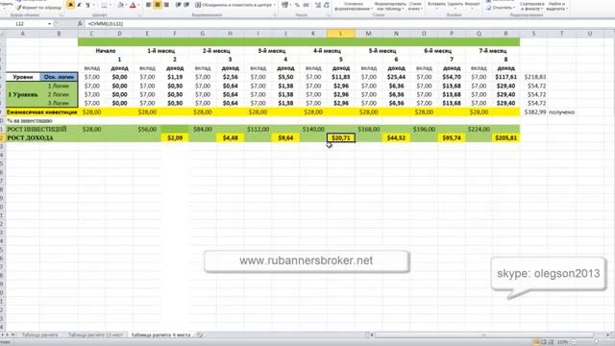Decrease indent in the alignment group
The image size is (615, 346).
(x=179, y=5)
